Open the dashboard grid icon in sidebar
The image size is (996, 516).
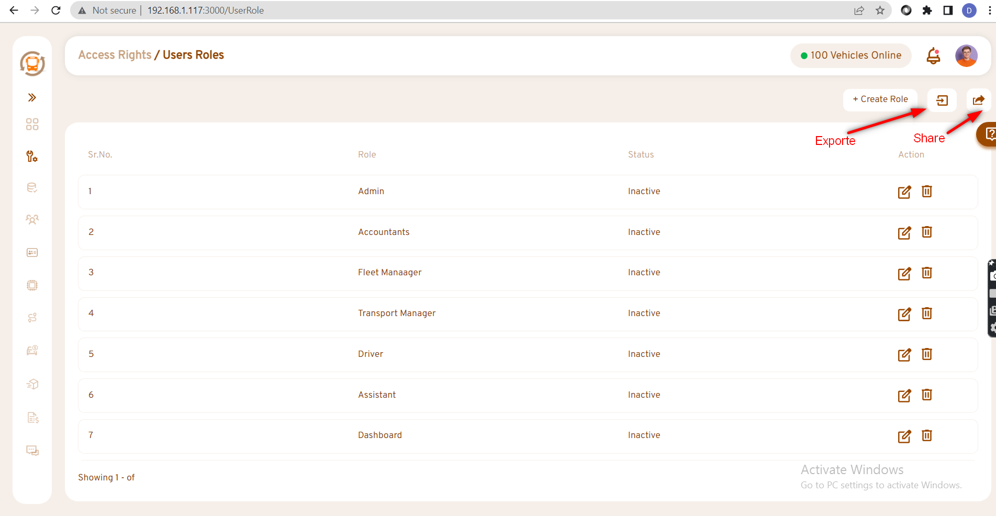coord(32,124)
